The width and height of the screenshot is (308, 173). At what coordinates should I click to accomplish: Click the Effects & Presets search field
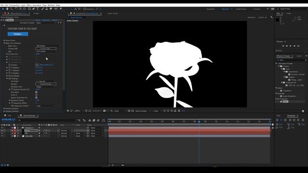click(x=292, y=60)
